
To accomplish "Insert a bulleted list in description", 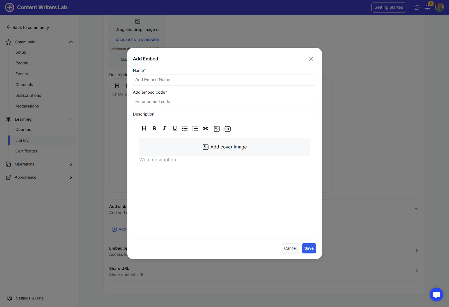I will click(185, 128).
